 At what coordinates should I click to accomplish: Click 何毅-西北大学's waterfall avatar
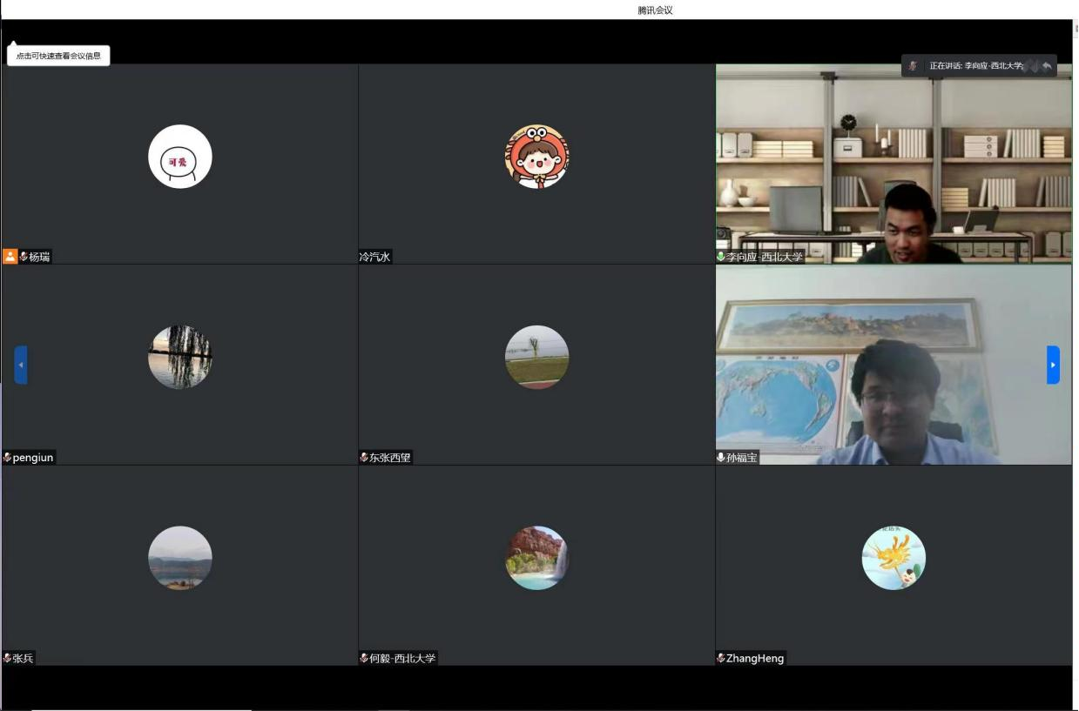coord(536,558)
